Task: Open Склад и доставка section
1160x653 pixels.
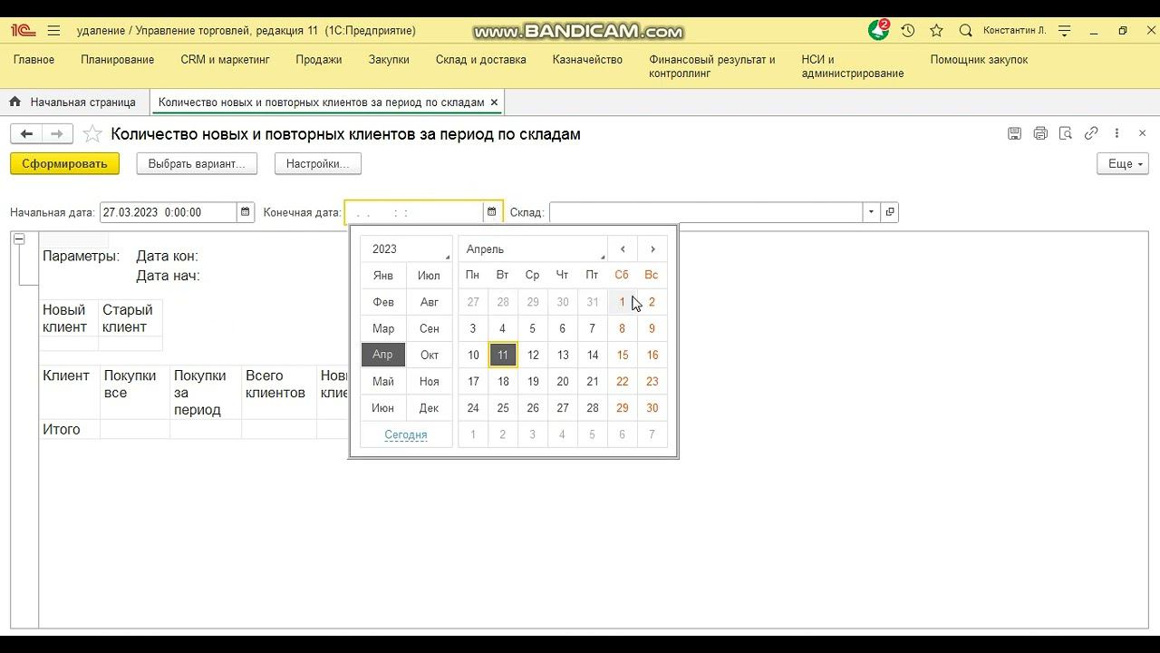Action: 480,60
